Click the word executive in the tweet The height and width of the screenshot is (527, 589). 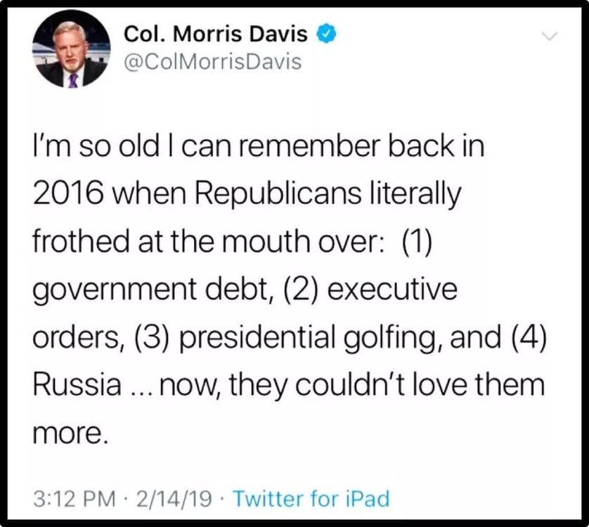click(392, 289)
